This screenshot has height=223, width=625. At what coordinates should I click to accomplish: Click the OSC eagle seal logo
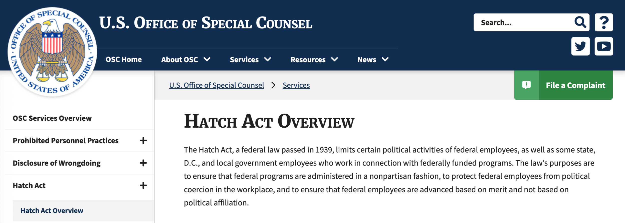tap(52, 52)
